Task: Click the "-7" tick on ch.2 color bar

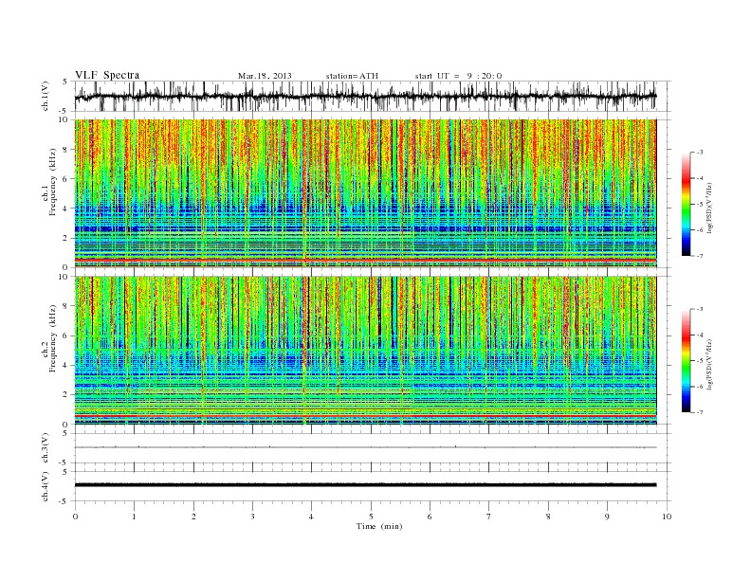Action: 700,412
